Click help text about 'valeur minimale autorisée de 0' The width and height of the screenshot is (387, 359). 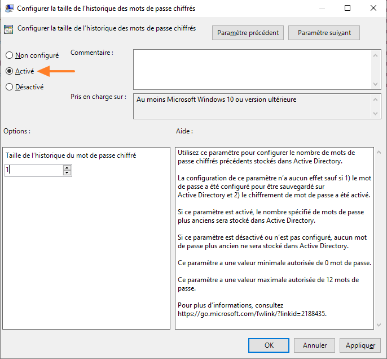274,263
